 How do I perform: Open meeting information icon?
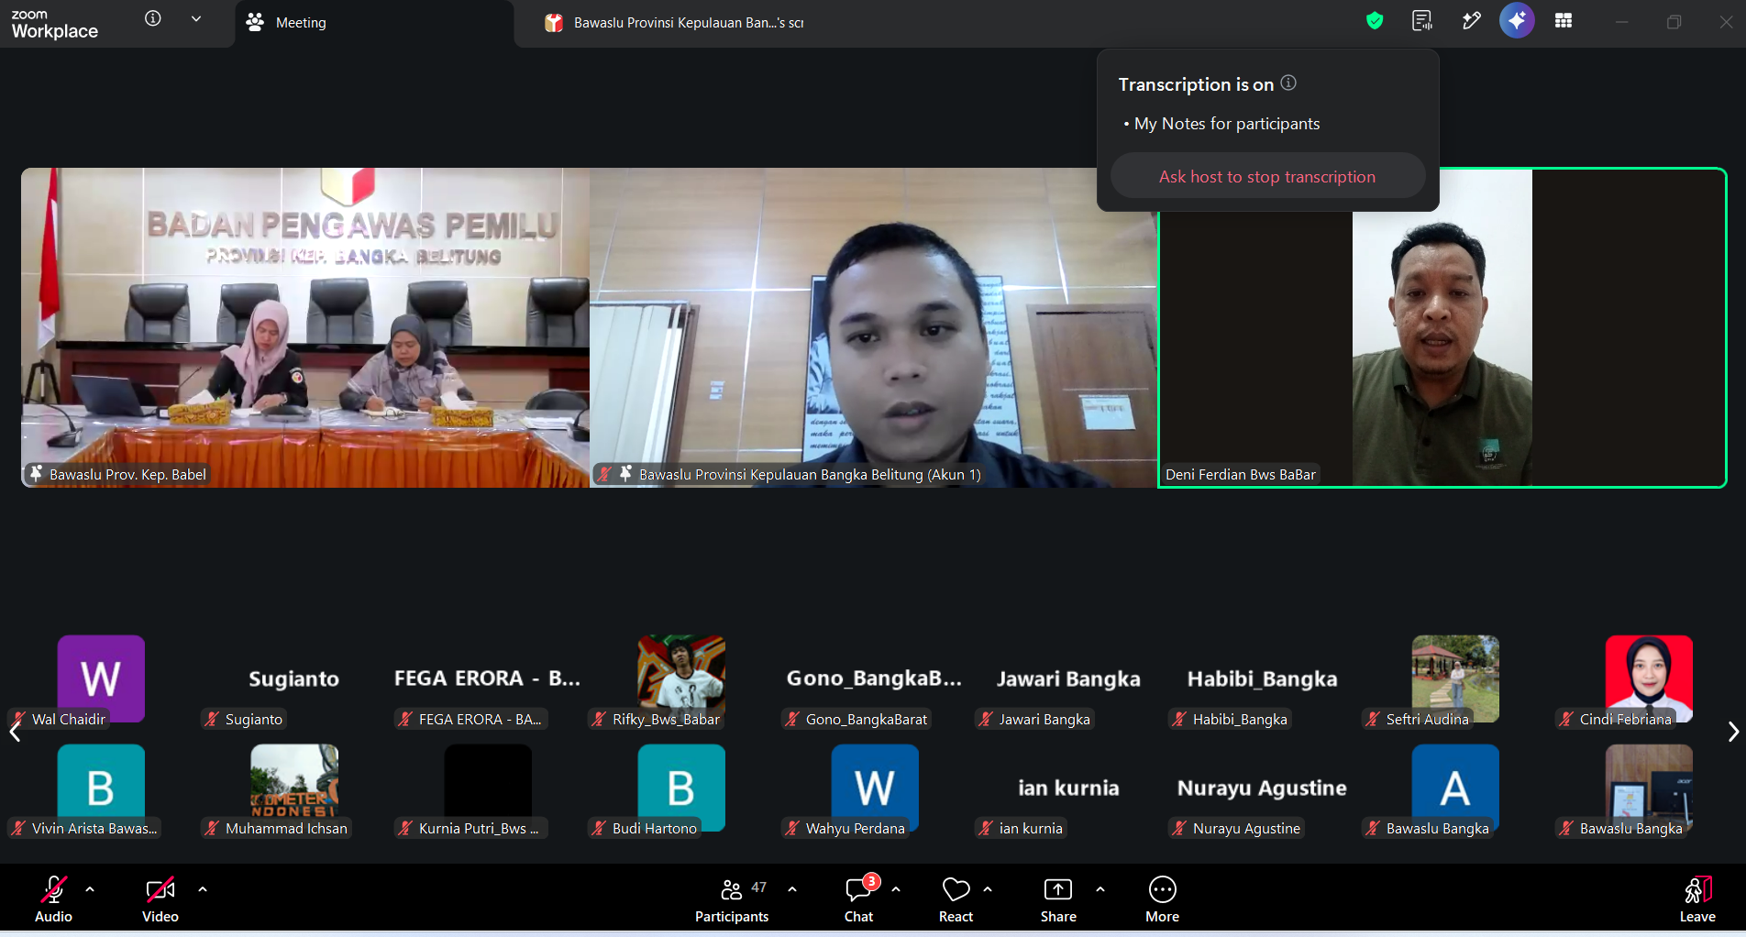click(x=153, y=18)
